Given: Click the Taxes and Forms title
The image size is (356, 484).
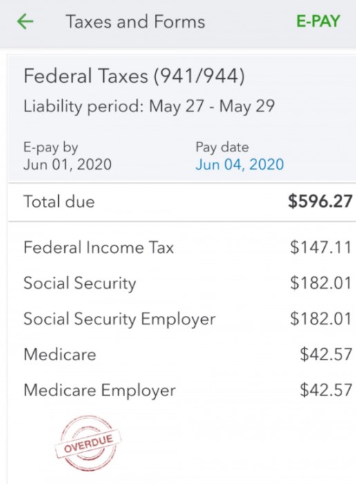Looking at the screenshot, I should 135,22.
